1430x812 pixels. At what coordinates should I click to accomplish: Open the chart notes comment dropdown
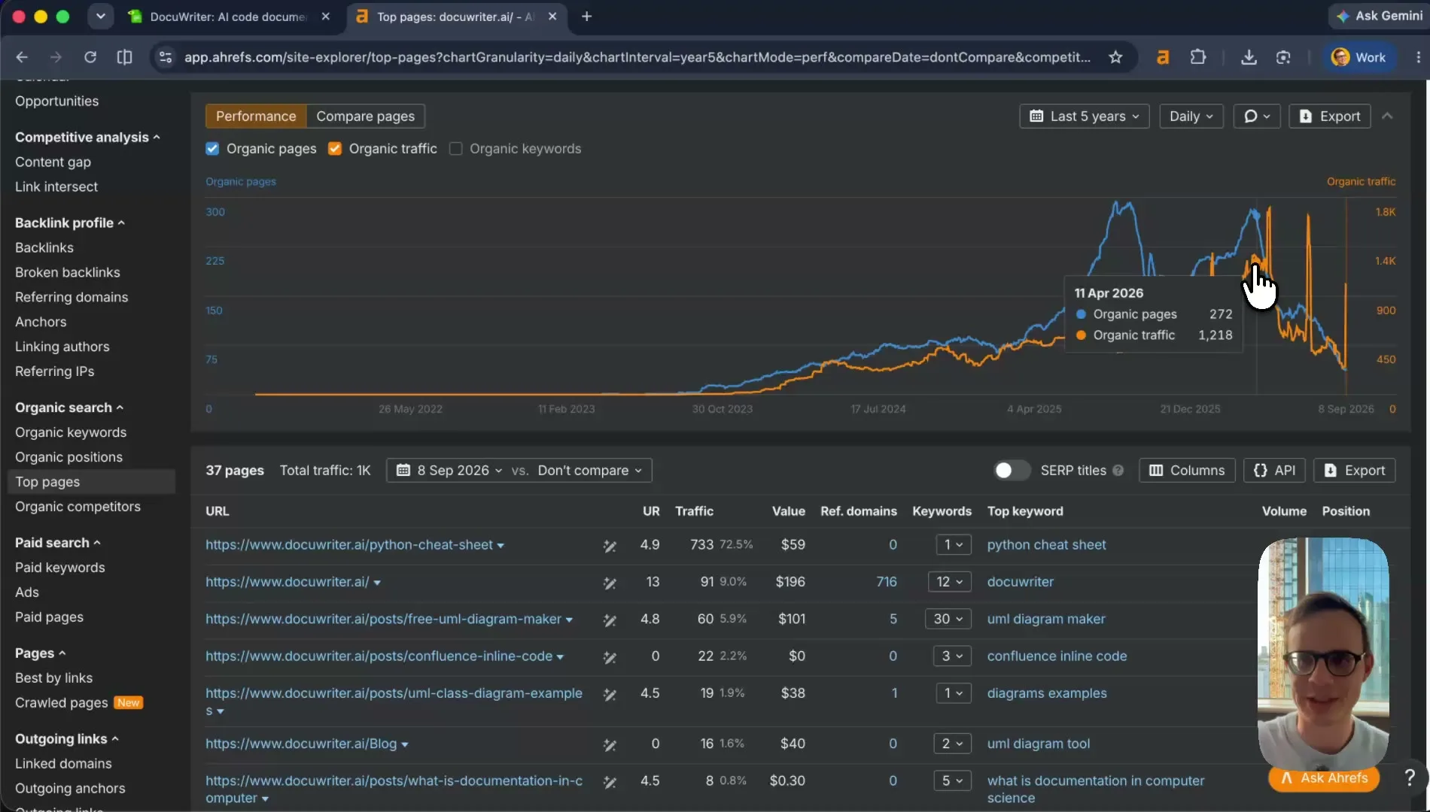[x=1256, y=116]
